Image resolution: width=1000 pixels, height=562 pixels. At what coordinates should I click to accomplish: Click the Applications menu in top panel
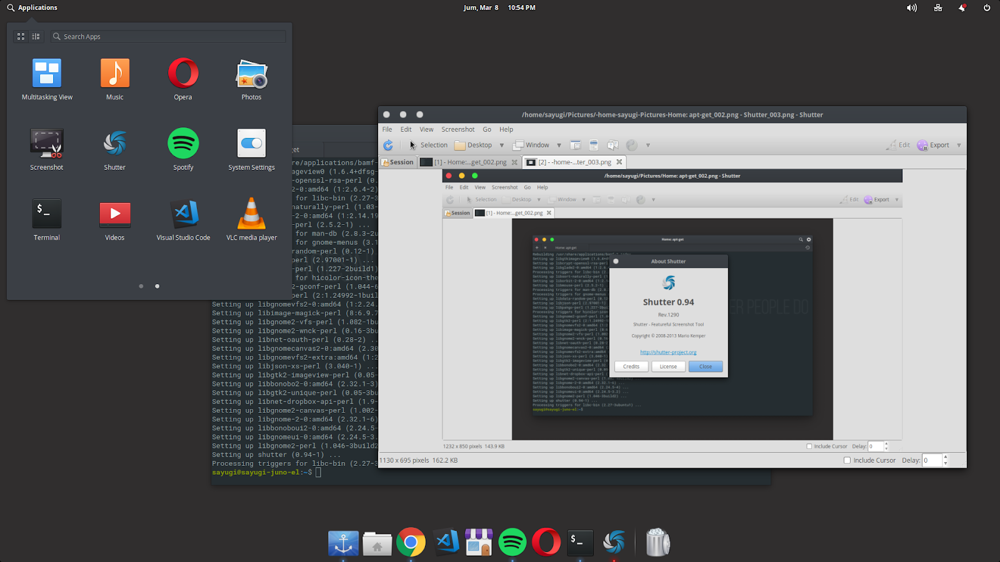[x=32, y=7]
